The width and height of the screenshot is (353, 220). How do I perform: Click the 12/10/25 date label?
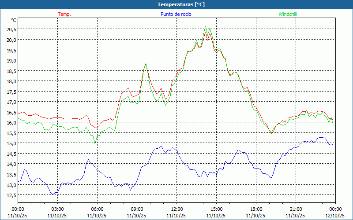click(x=335, y=216)
